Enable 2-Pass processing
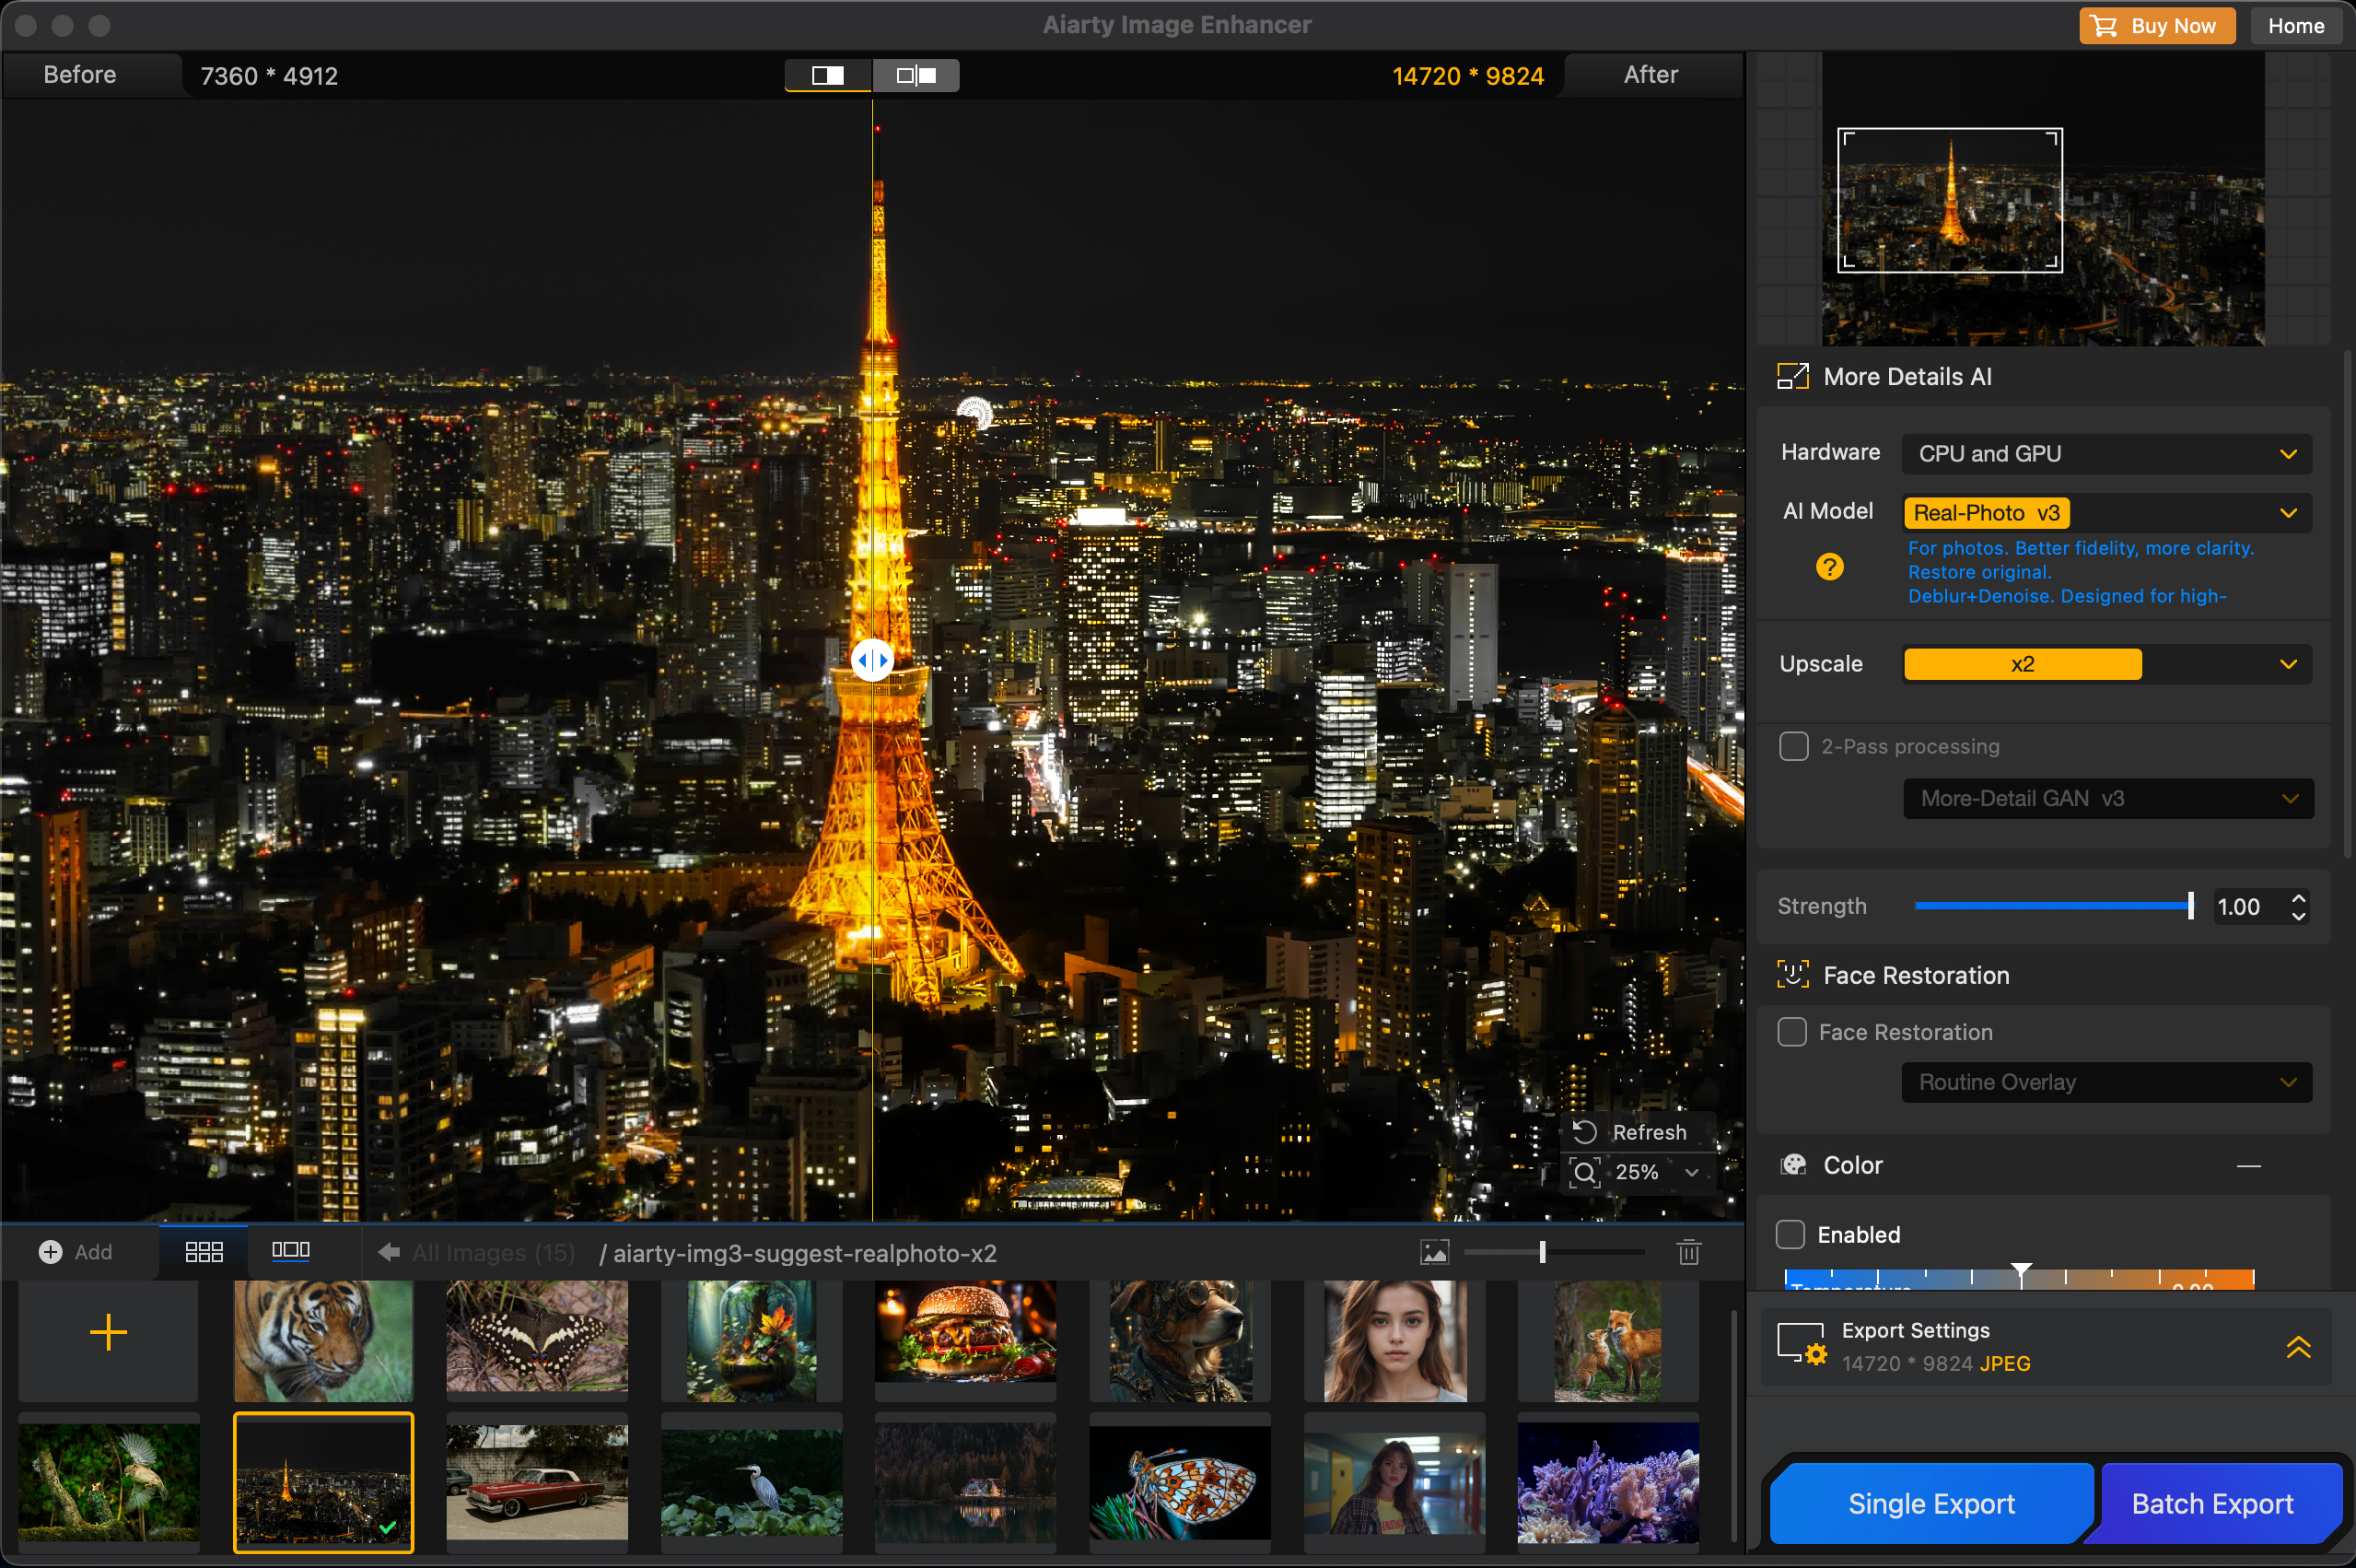 click(x=1792, y=746)
